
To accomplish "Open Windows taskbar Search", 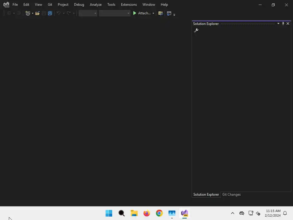I will pos(121,213).
